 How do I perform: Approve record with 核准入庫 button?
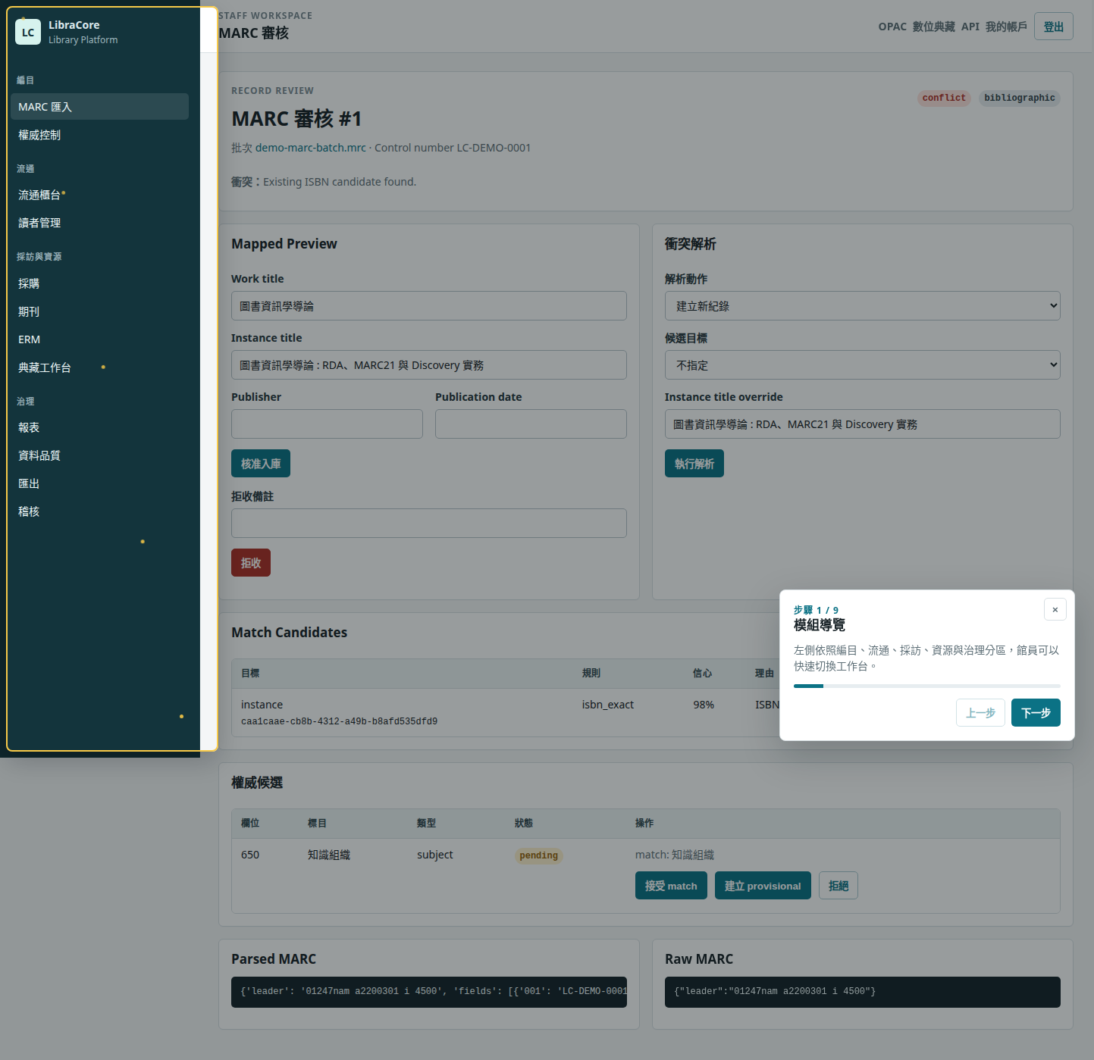[x=261, y=464]
